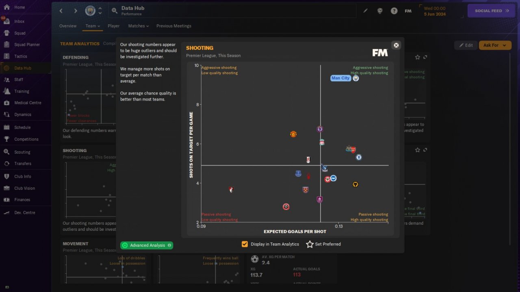Viewport: 520px width, 292px height.
Task: Switch to the Player tab
Action: (x=114, y=26)
